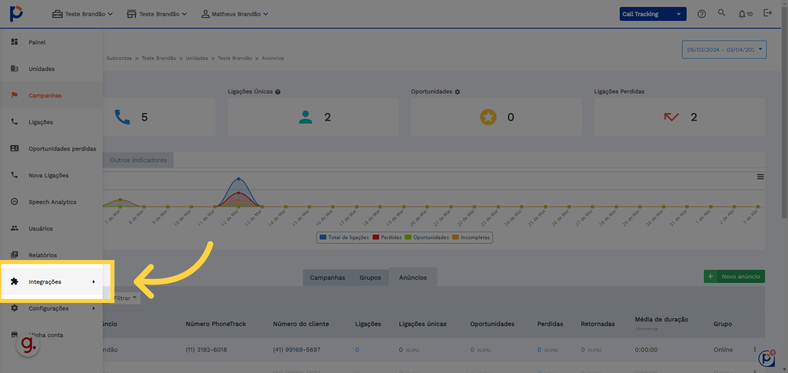Image resolution: width=788 pixels, height=373 pixels.
Task: Open the Filtrar filter dropdown
Action: (x=125, y=298)
